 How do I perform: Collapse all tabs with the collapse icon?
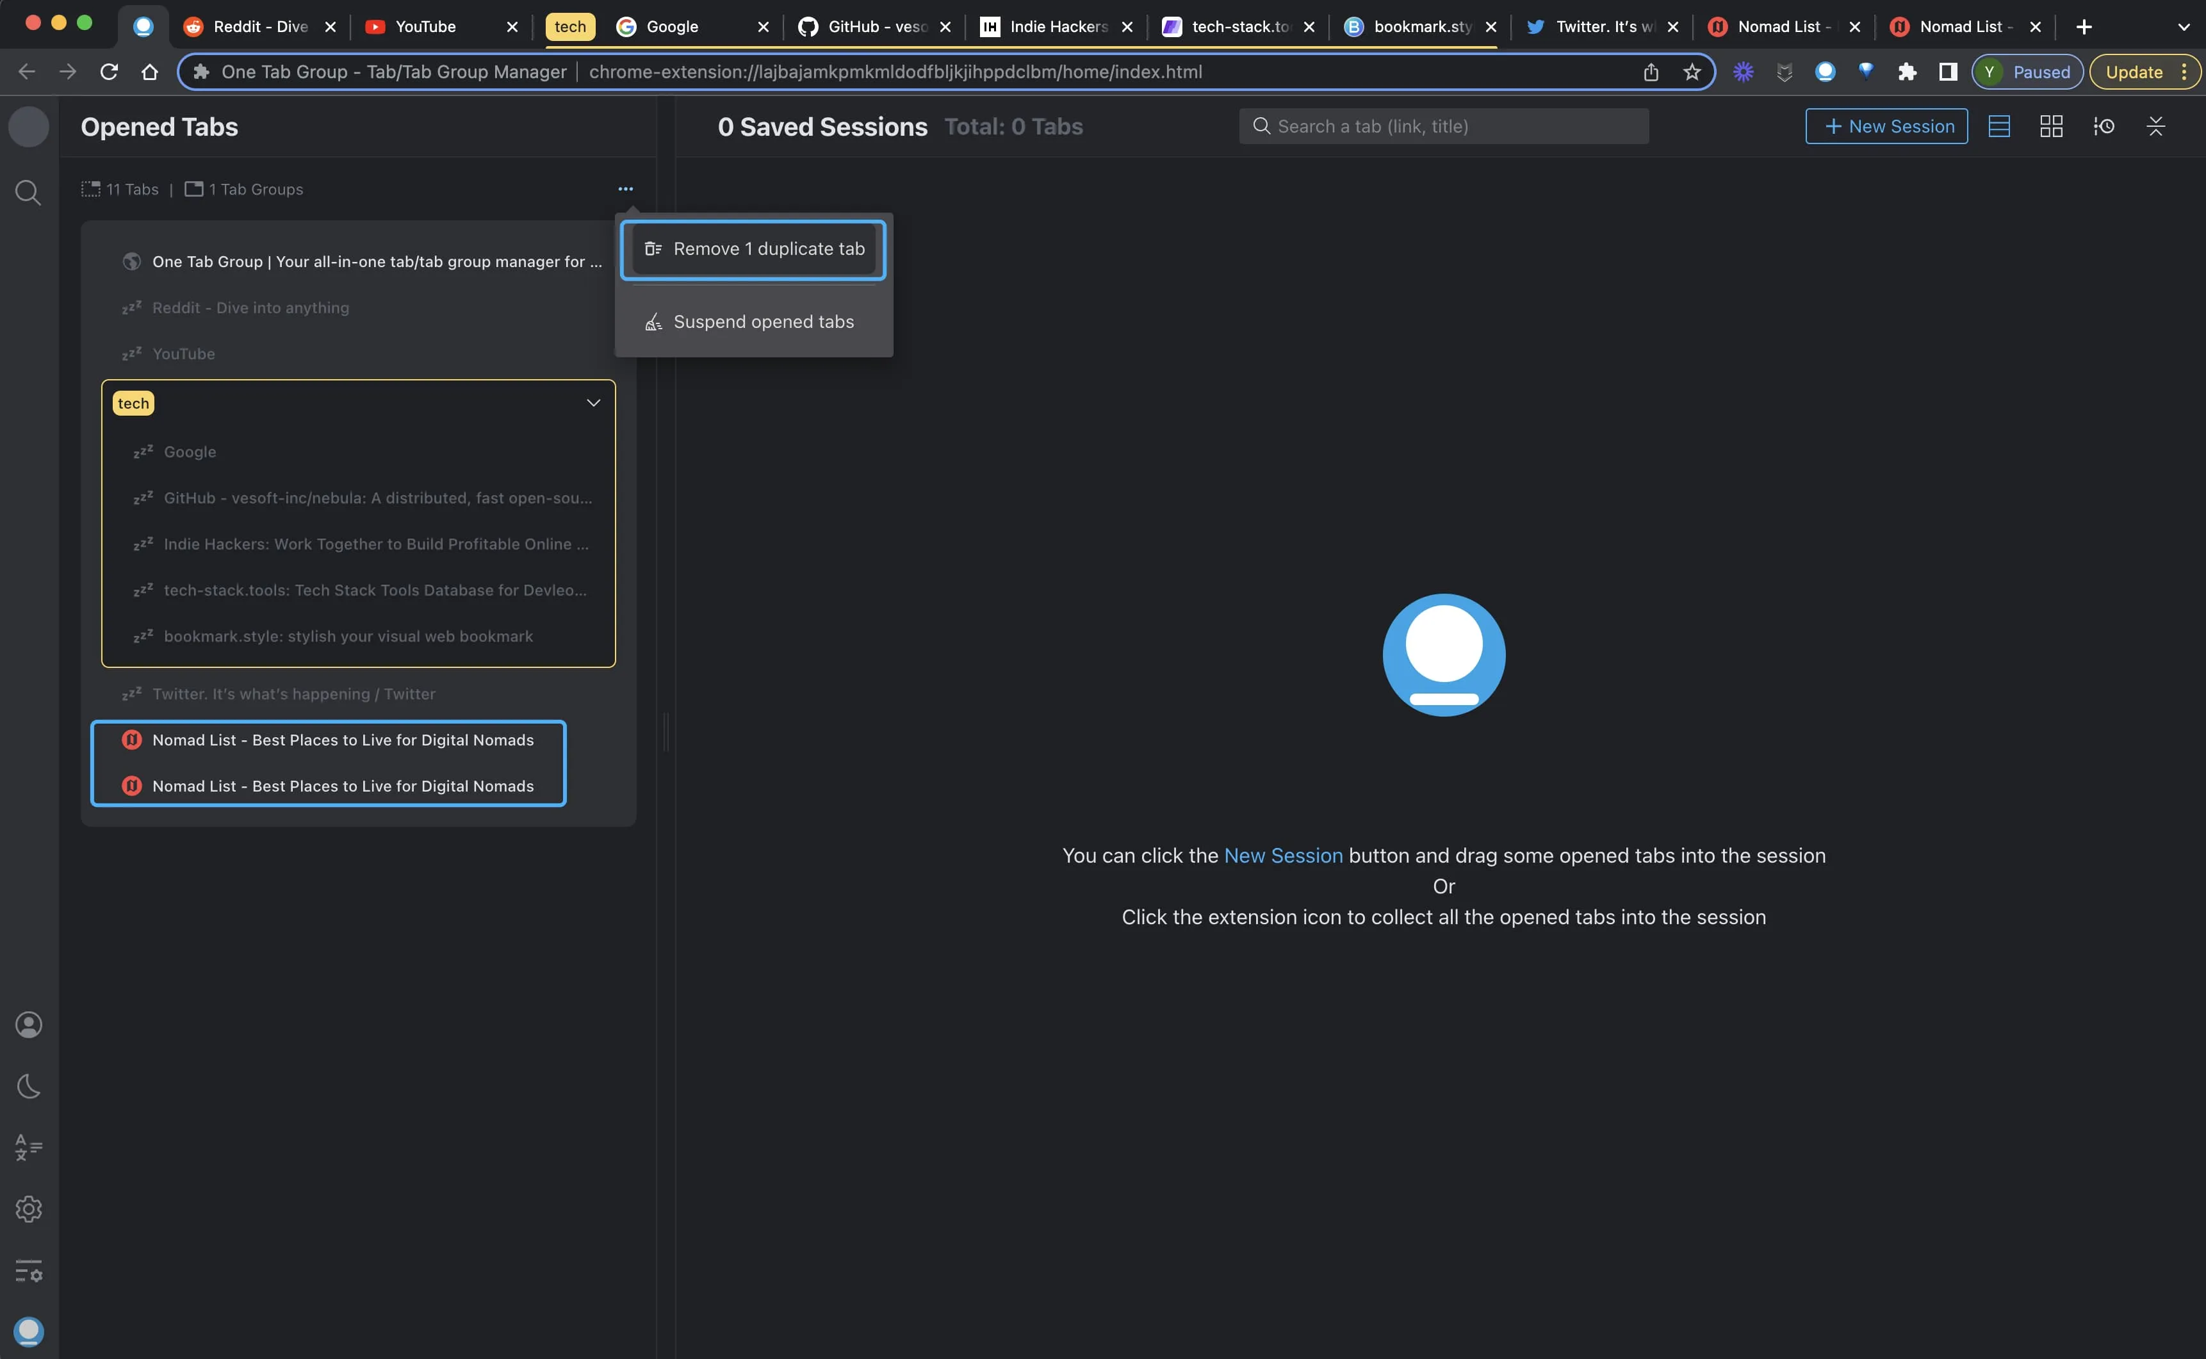tap(2155, 126)
